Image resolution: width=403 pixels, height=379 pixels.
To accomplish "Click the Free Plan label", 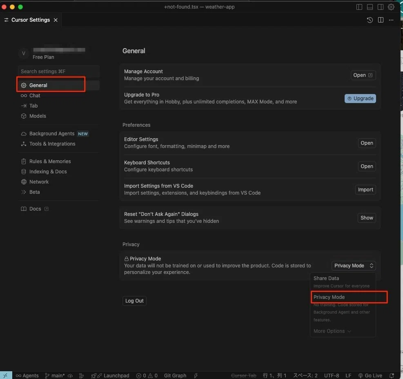I will click(43, 57).
